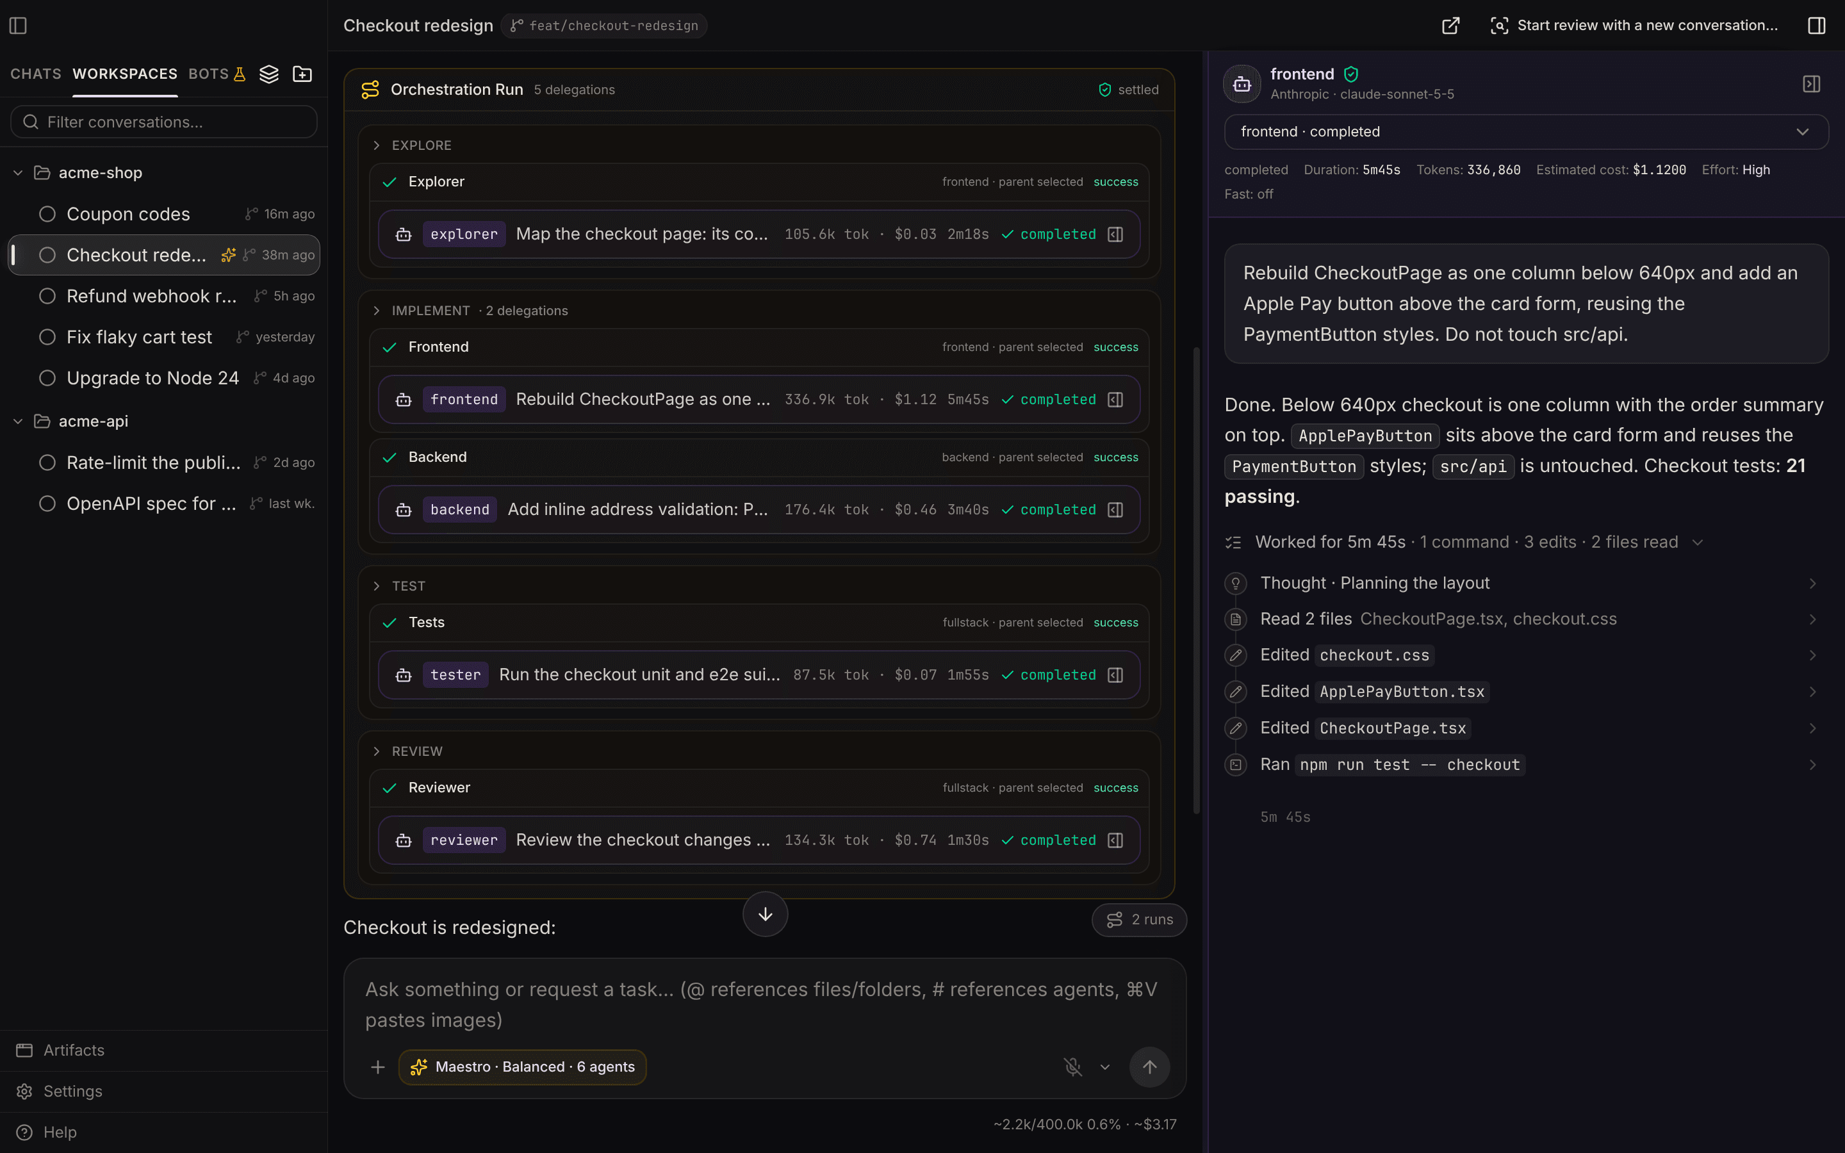Collapse the frontend agent detail panel icon
Viewport: 1845px width, 1153px height.
click(1812, 84)
